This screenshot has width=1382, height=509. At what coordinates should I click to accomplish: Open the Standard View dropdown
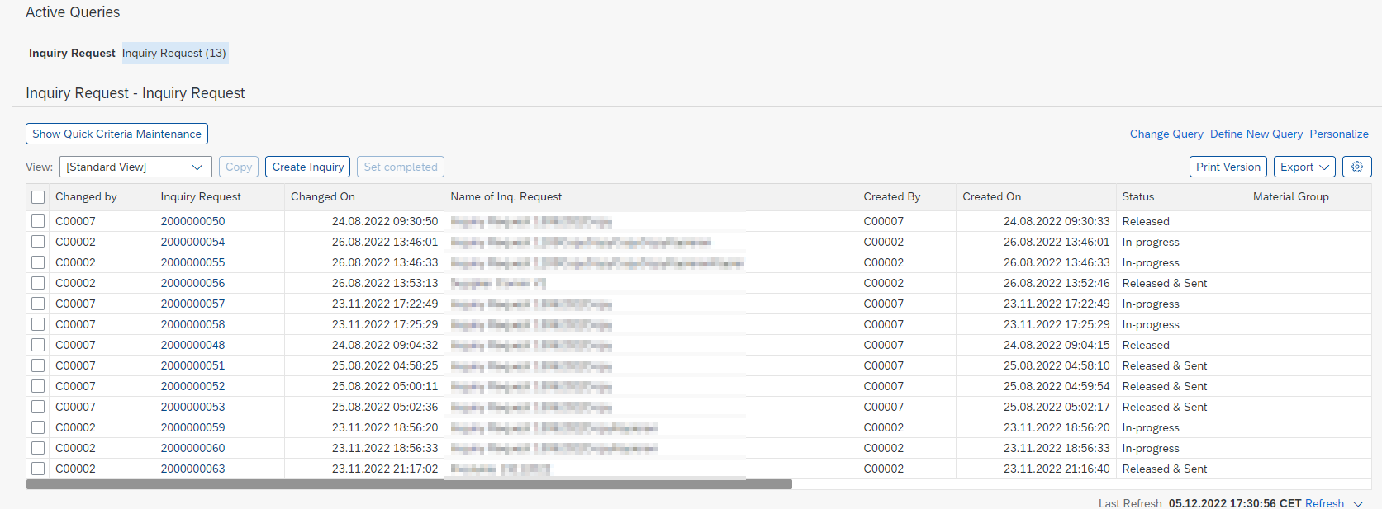[135, 167]
